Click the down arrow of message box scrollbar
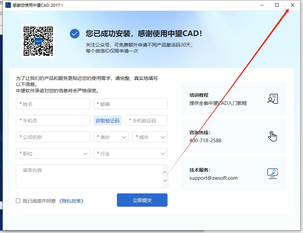This screenshot has width=303, height=233. (165, 181)
